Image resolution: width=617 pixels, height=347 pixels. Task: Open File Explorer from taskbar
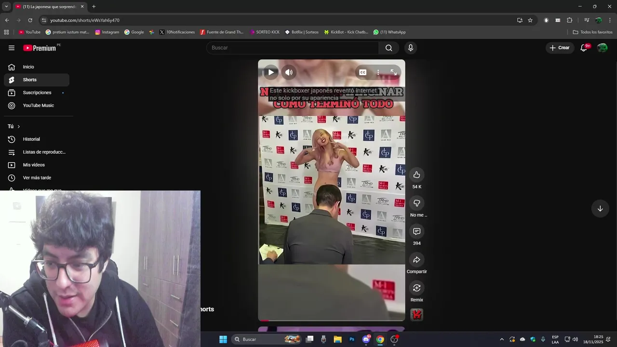coord(337,339)
